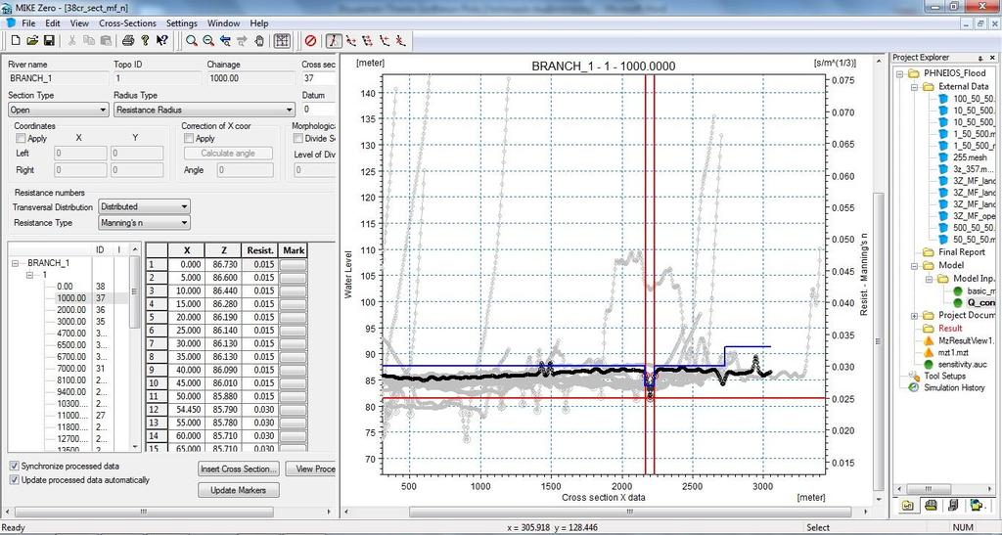Image resolution: width=1002 pixels, height=535 pixels.
Task: Select the Zoom In magnifier tool
Action: click(x=191, y=41)
